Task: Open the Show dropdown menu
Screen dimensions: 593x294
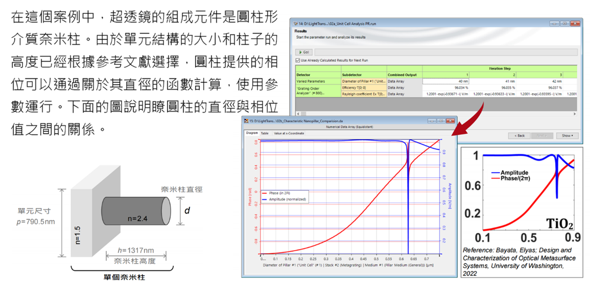Action: [567, 136]
